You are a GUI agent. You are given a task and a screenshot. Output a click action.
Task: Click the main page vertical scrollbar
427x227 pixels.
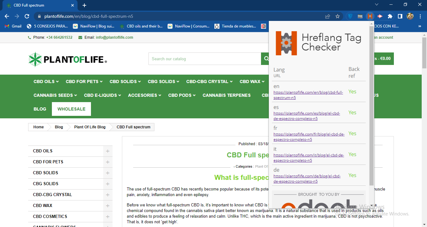coord(424,53)
